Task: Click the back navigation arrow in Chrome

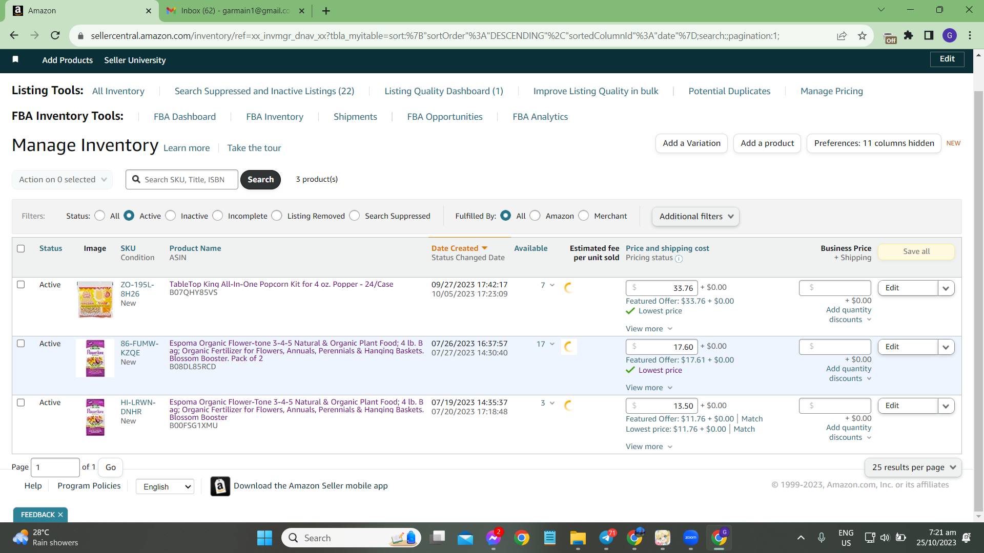Action: (14, 35)
